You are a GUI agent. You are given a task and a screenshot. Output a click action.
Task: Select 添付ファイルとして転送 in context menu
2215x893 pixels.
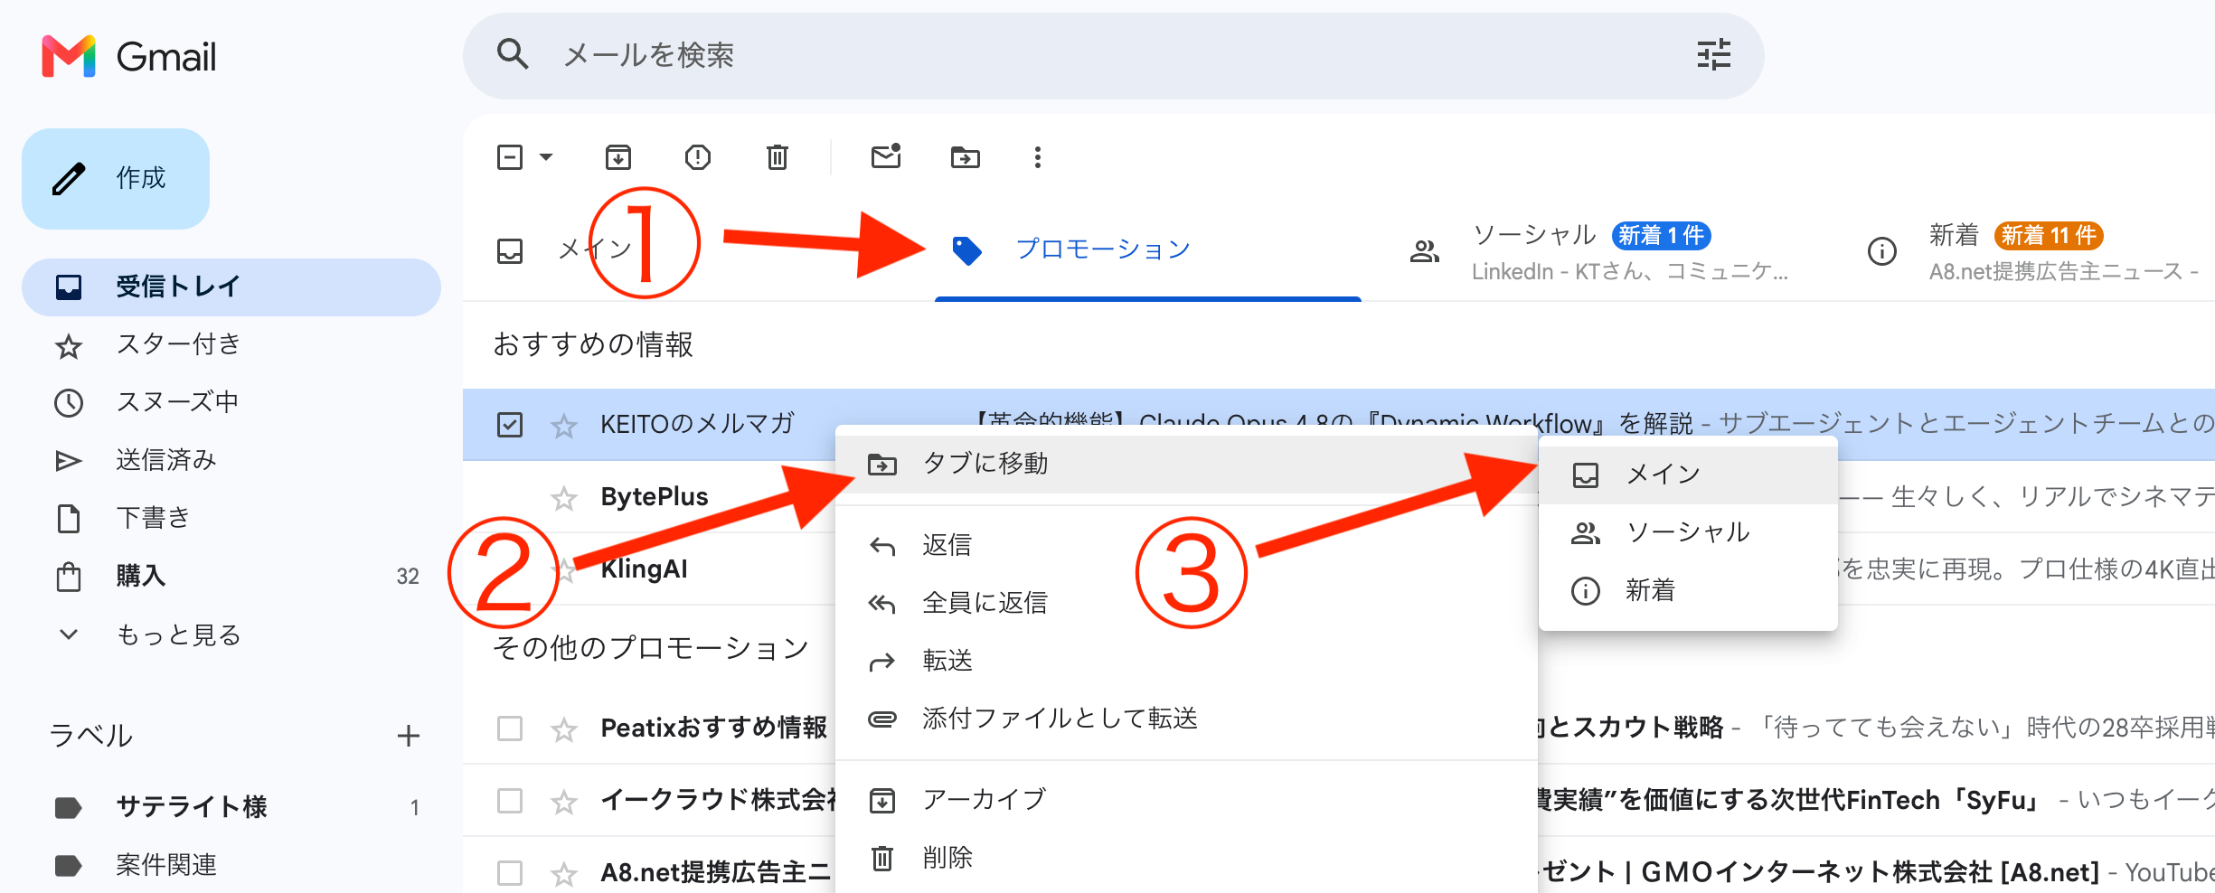[x=1186, y=719]
